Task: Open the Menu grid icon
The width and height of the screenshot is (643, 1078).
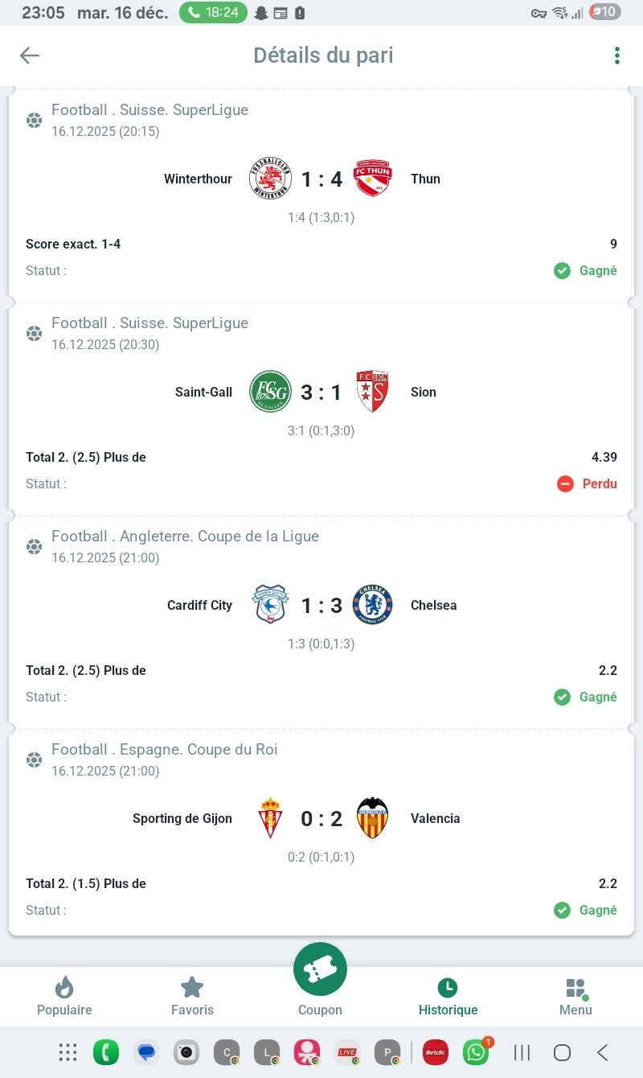Action: coord(575,996)
